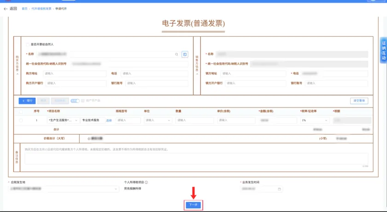Open the 单位 dropdown in row 1
The width and height of the screenshot is (387, 212).
pos(158,120)
